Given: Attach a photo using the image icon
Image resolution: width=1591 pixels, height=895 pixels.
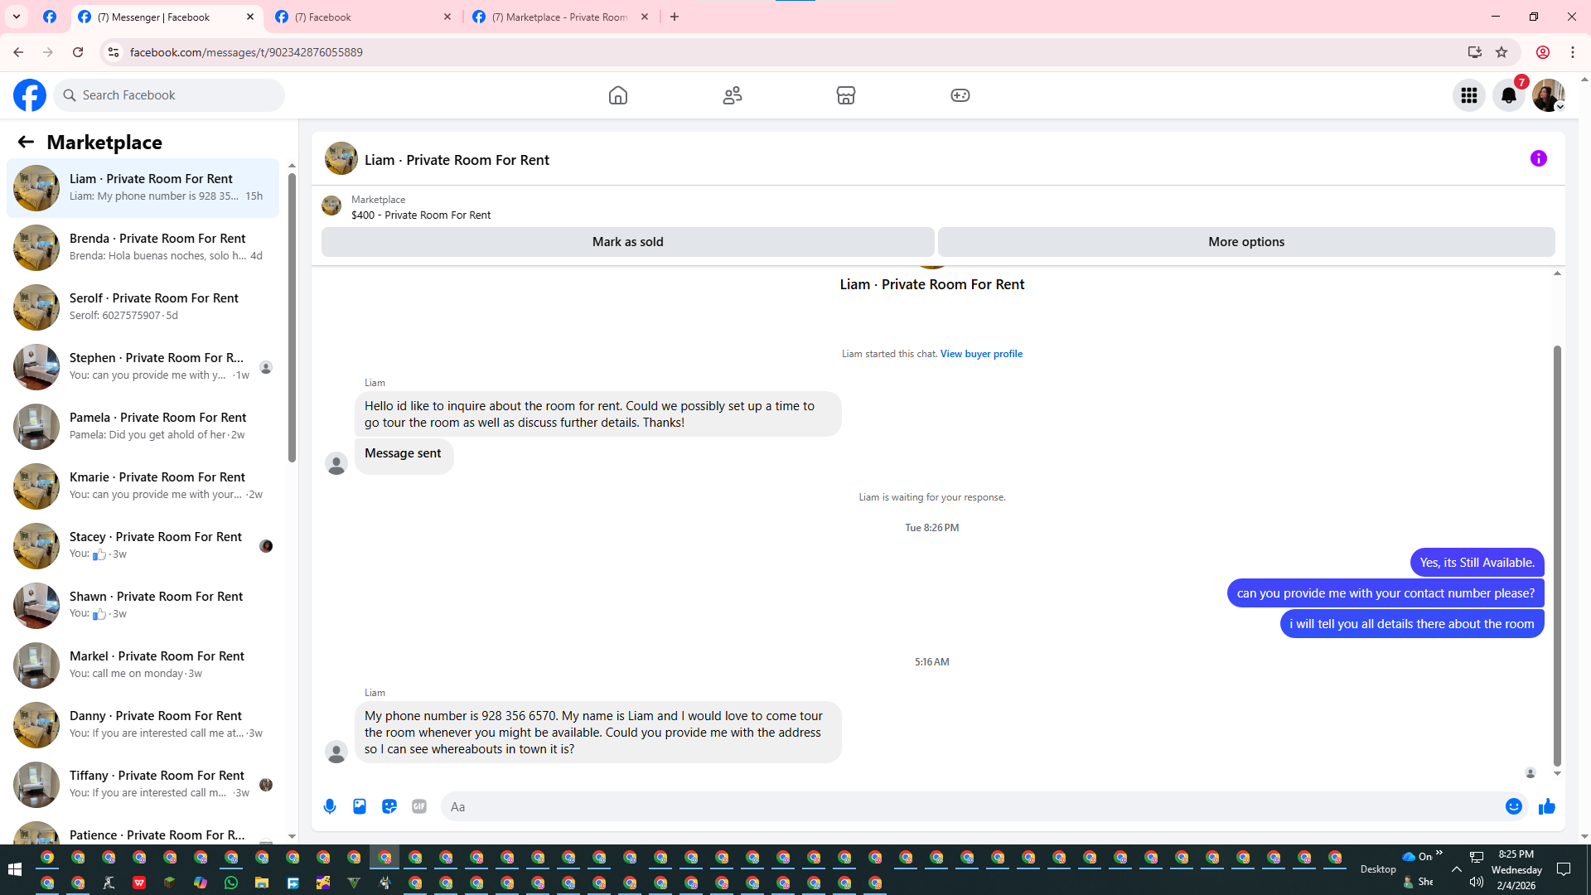Looking at the screenshot, I should (360, 806).
